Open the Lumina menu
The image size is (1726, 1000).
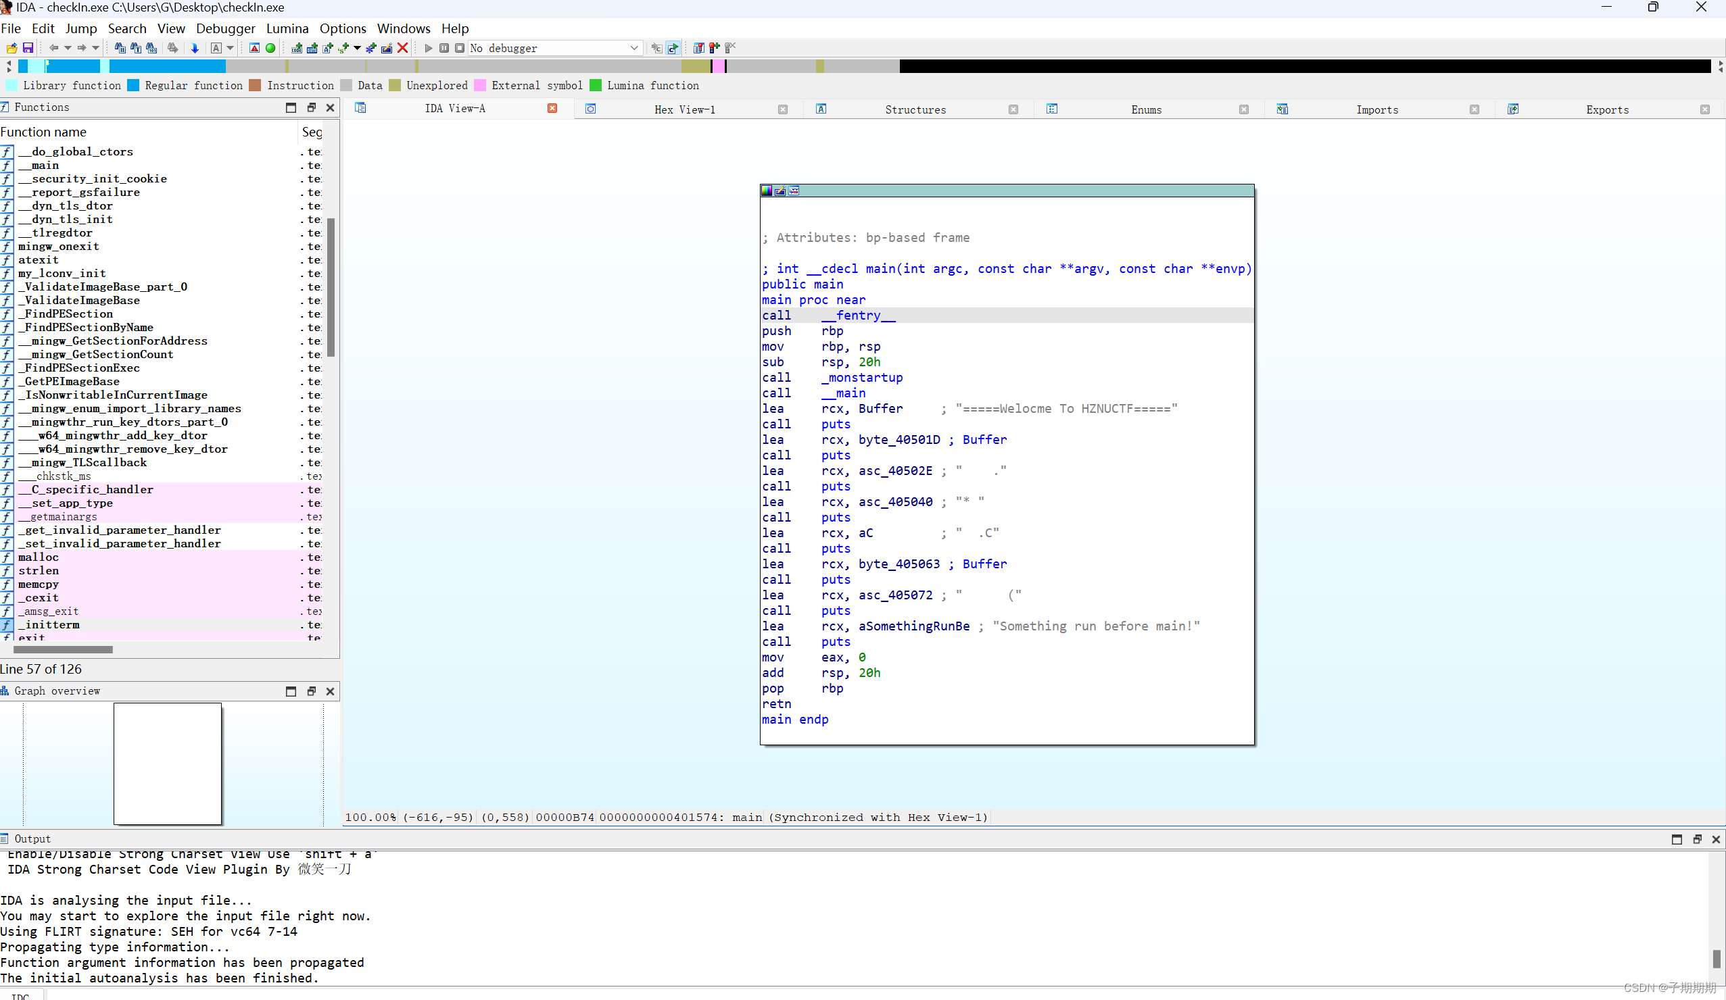point(287,28)
